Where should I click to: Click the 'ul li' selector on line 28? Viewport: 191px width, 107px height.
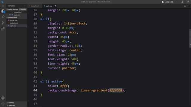click(x=45, y=19)
